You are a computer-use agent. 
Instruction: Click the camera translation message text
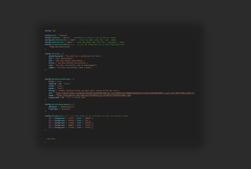pyautogui.click(x=74, y=68)
